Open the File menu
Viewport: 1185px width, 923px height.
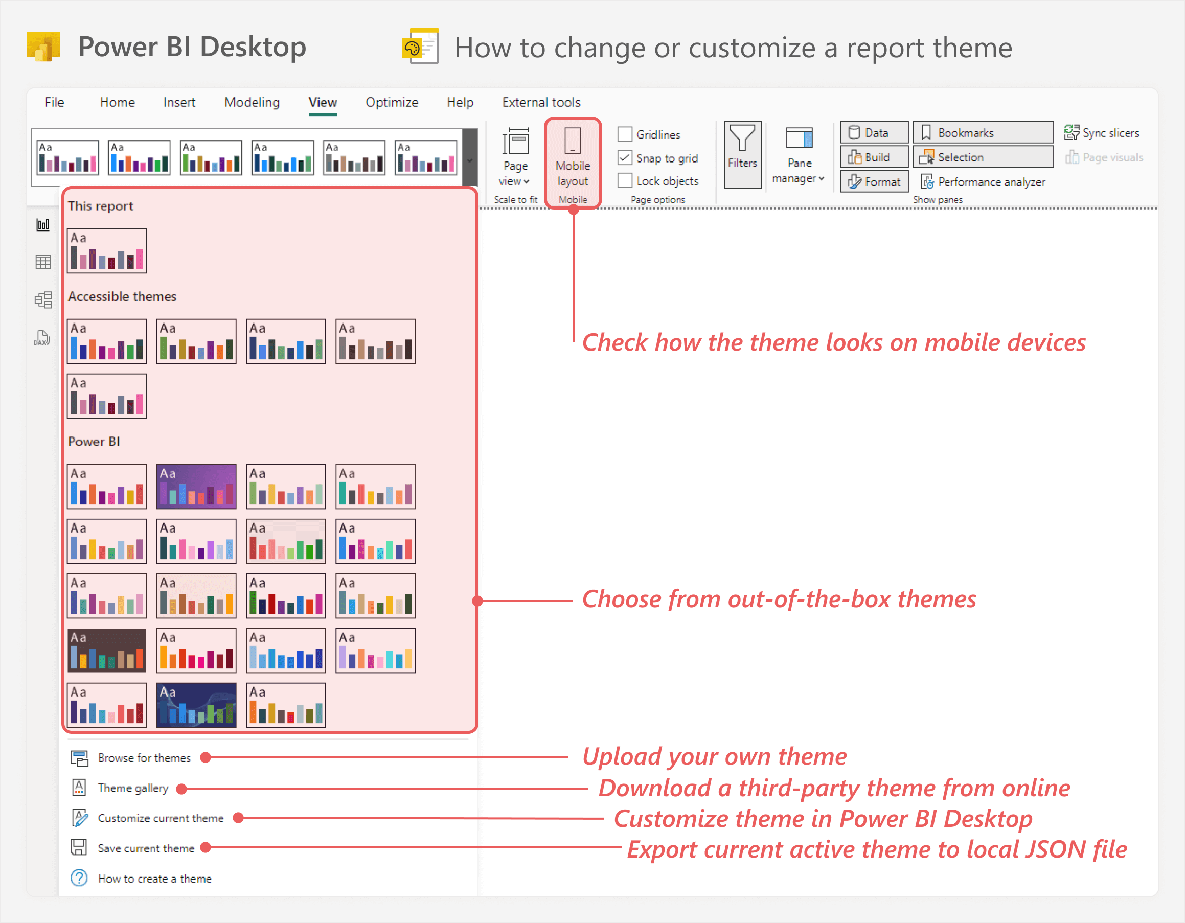(54, 102)
